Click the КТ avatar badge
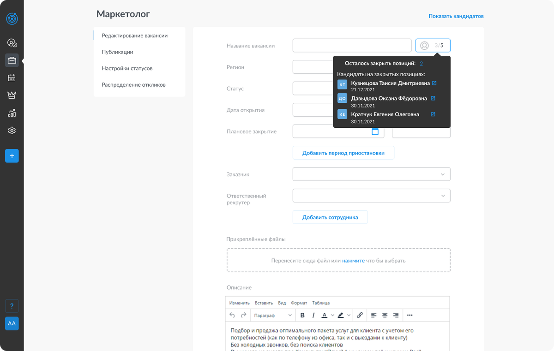The image size is (554, 351). tap(342, 85)
